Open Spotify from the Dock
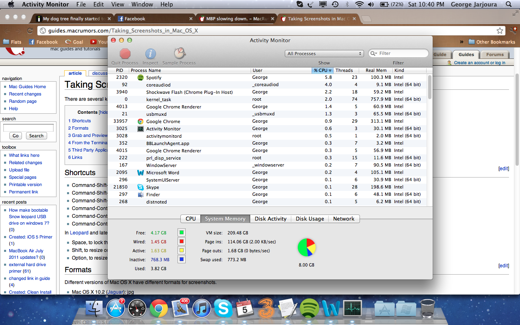The image size is (520, 325). [310, 308]
